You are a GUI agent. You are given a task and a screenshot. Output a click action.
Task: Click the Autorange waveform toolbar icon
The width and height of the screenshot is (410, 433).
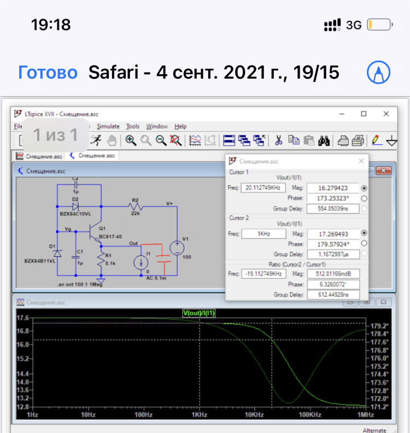click(195, 140)
